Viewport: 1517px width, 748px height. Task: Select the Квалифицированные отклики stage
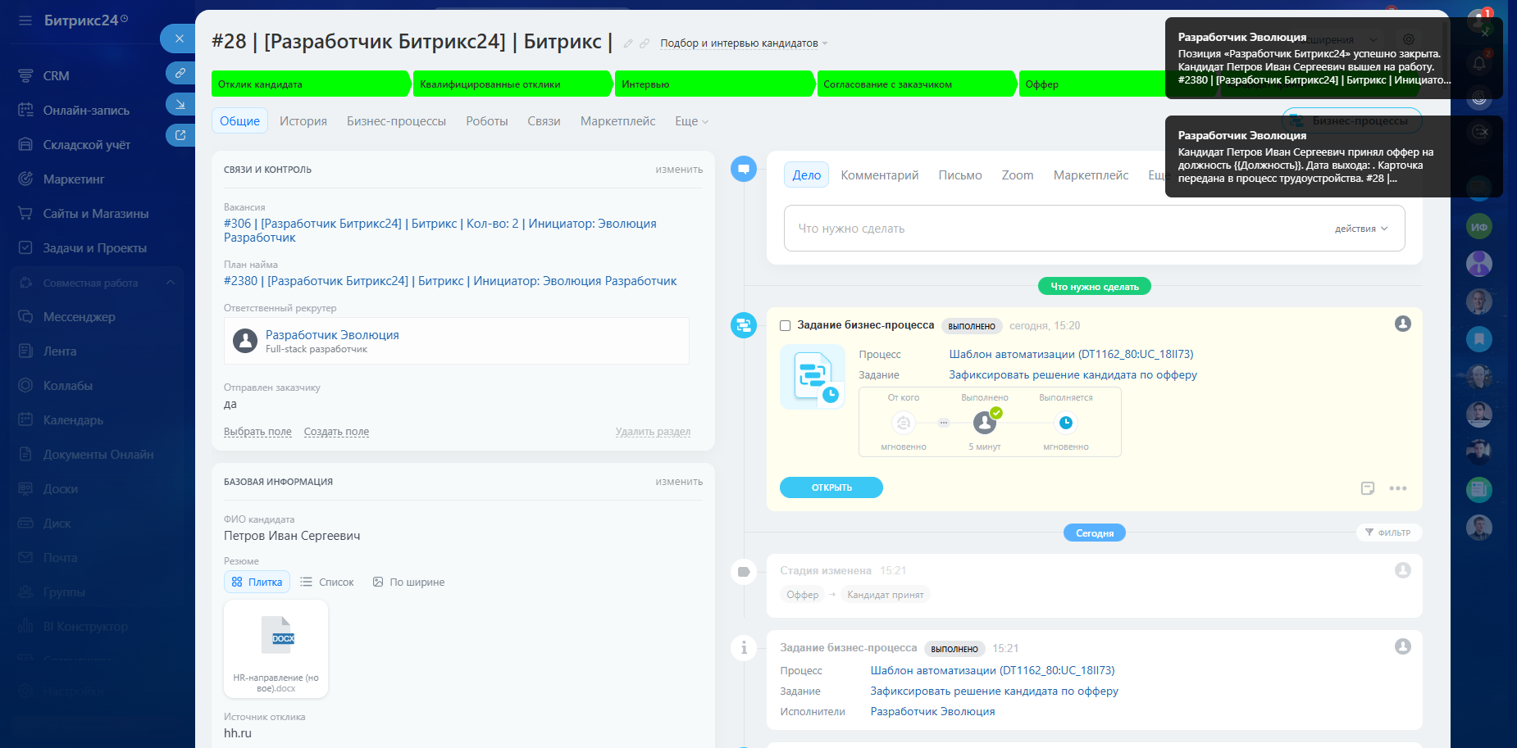click(512, 84)
